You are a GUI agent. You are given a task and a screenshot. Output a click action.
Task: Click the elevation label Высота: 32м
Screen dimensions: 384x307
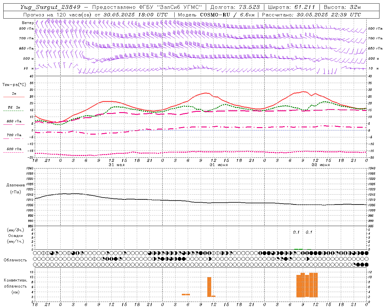pyautogui.click(x=342, y=7)
